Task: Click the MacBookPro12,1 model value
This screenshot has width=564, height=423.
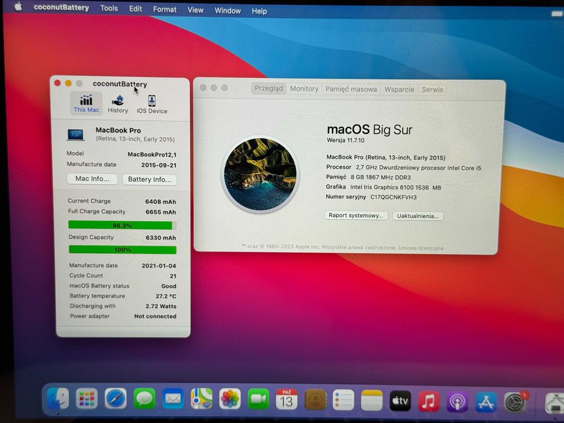Action: [152, 155]
